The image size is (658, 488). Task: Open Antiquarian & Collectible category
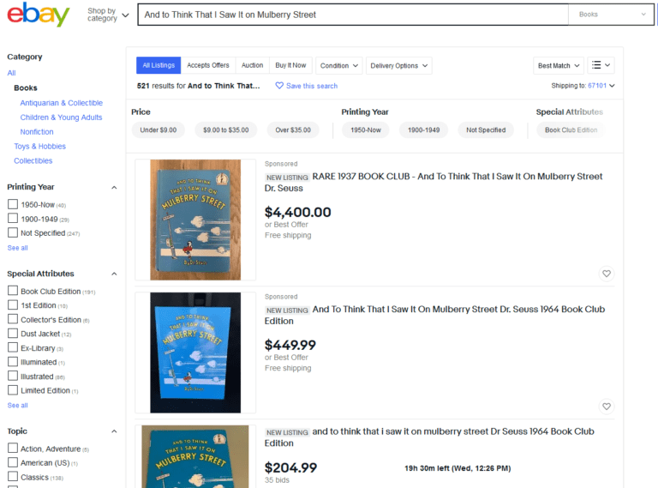pyautogui.click(x=62, y=103)
